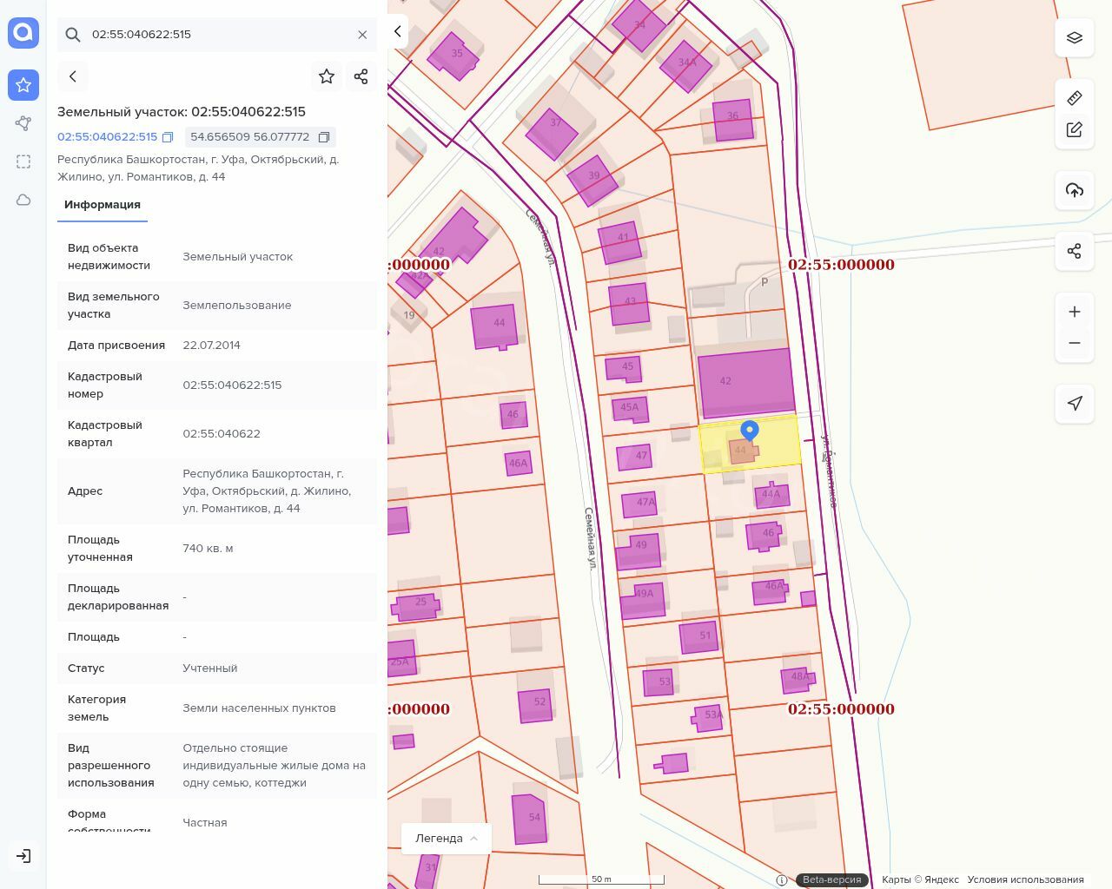Collapse the information side panel

click(x=398, y=31)
